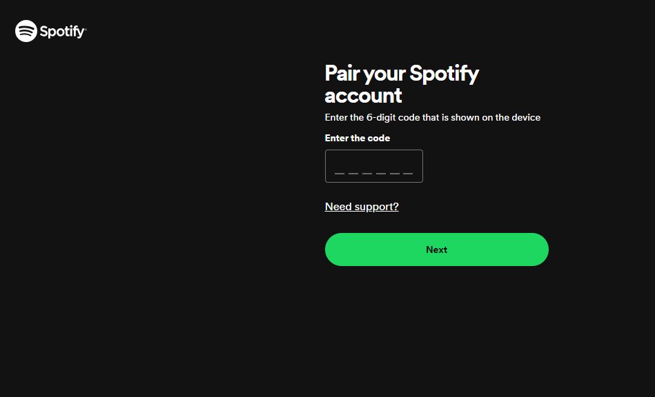This screenshot has width=655, height=397.
Task: Click the word 'support' in the link
Action: (373, 207)
